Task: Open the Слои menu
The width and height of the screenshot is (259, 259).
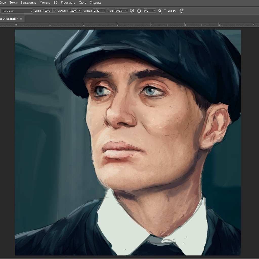Action: (3, 3)
